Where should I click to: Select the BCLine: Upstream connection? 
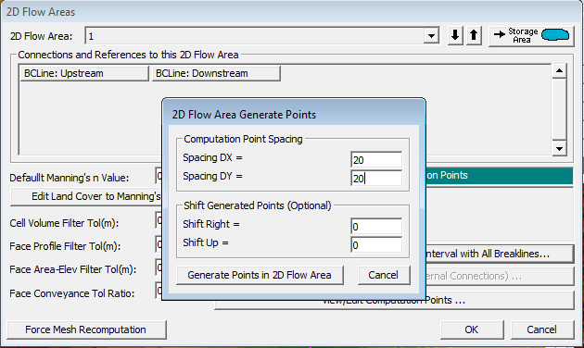84,73
